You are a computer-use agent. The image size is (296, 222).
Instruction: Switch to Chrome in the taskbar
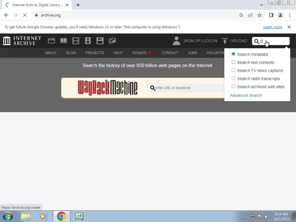pyautogui.click(x=61, y=216)
